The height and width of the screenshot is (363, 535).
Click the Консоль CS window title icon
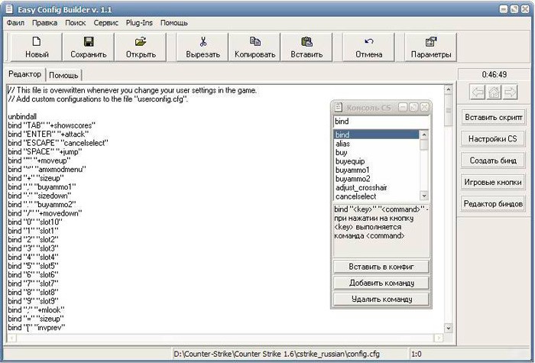point(338,107)
